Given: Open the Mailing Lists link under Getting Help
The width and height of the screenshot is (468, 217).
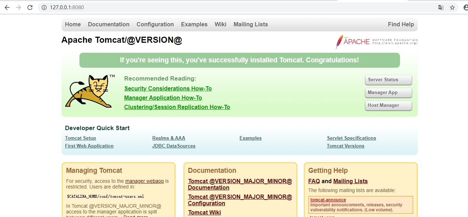Looking at the screenshot, I should pyautogui.click(x=350, y=181).
